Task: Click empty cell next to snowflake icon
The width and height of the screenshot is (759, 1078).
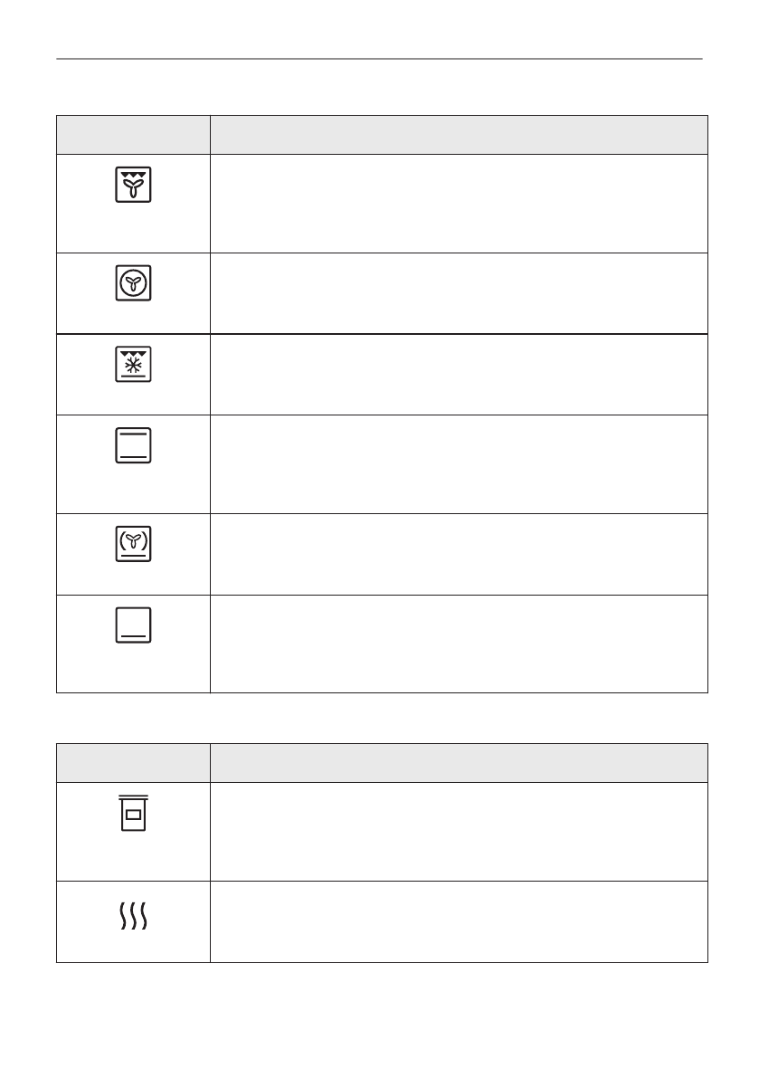Action: (x=459, y=375)
